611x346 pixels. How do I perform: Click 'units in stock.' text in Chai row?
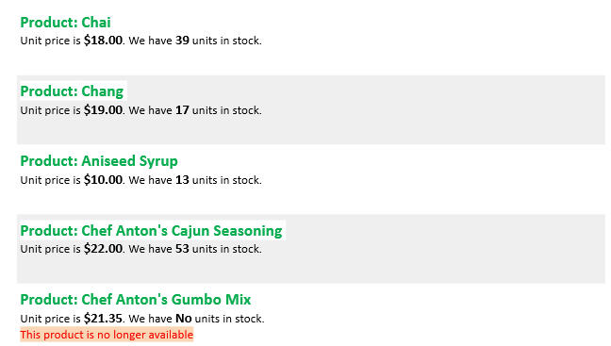[227, 41]
